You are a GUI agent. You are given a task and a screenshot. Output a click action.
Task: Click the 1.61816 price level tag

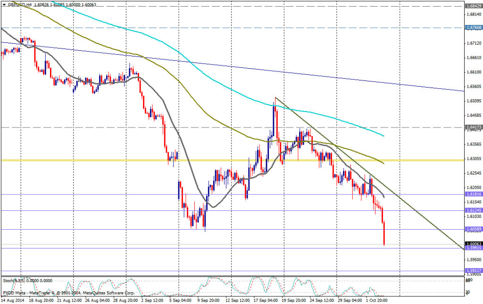pos(473,194)
